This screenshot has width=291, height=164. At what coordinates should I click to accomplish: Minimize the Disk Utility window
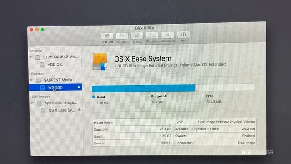pos(37,30)
